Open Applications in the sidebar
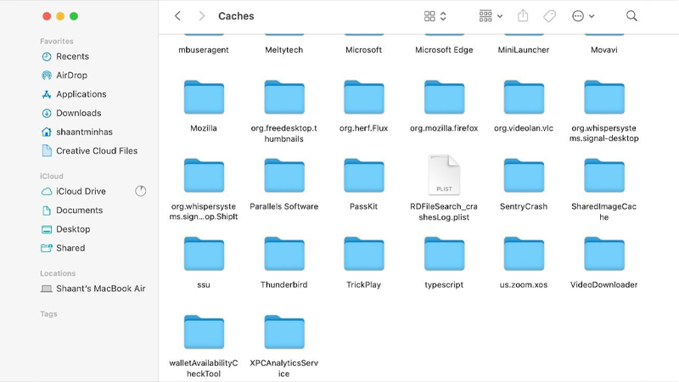This screenshot has width=679, height=382. (x=74, y=94)
